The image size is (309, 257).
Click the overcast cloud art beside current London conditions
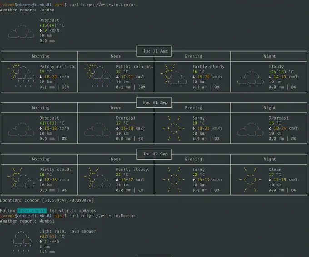tap(21, 30)
